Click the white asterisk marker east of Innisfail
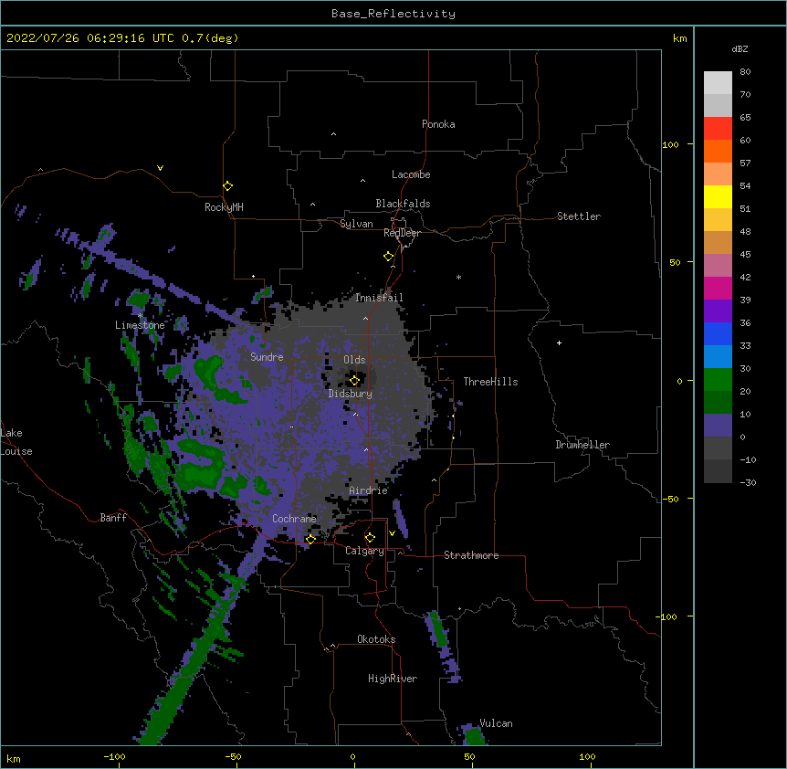 pyautogui.click(x=458, y=277)
